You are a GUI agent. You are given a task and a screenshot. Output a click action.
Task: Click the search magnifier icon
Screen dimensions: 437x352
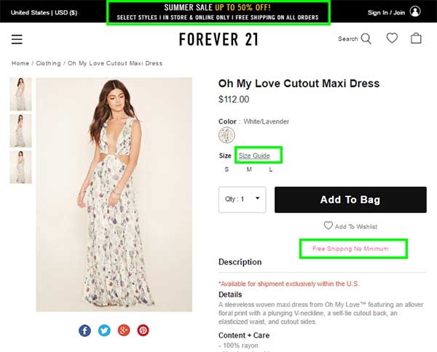(x=366, y=39)
